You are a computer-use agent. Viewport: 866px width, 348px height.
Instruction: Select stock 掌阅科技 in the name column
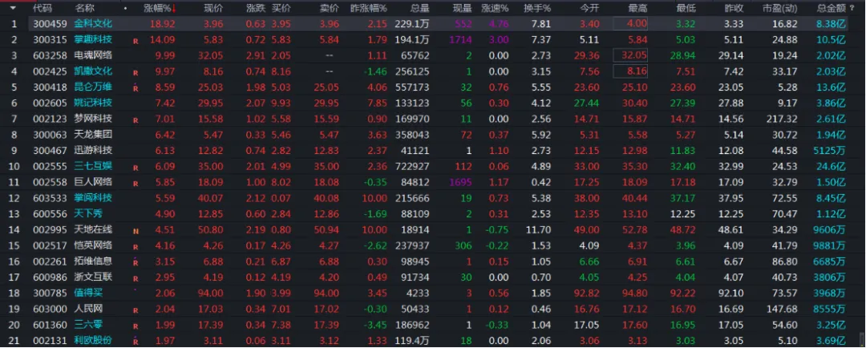coord(93,198)
